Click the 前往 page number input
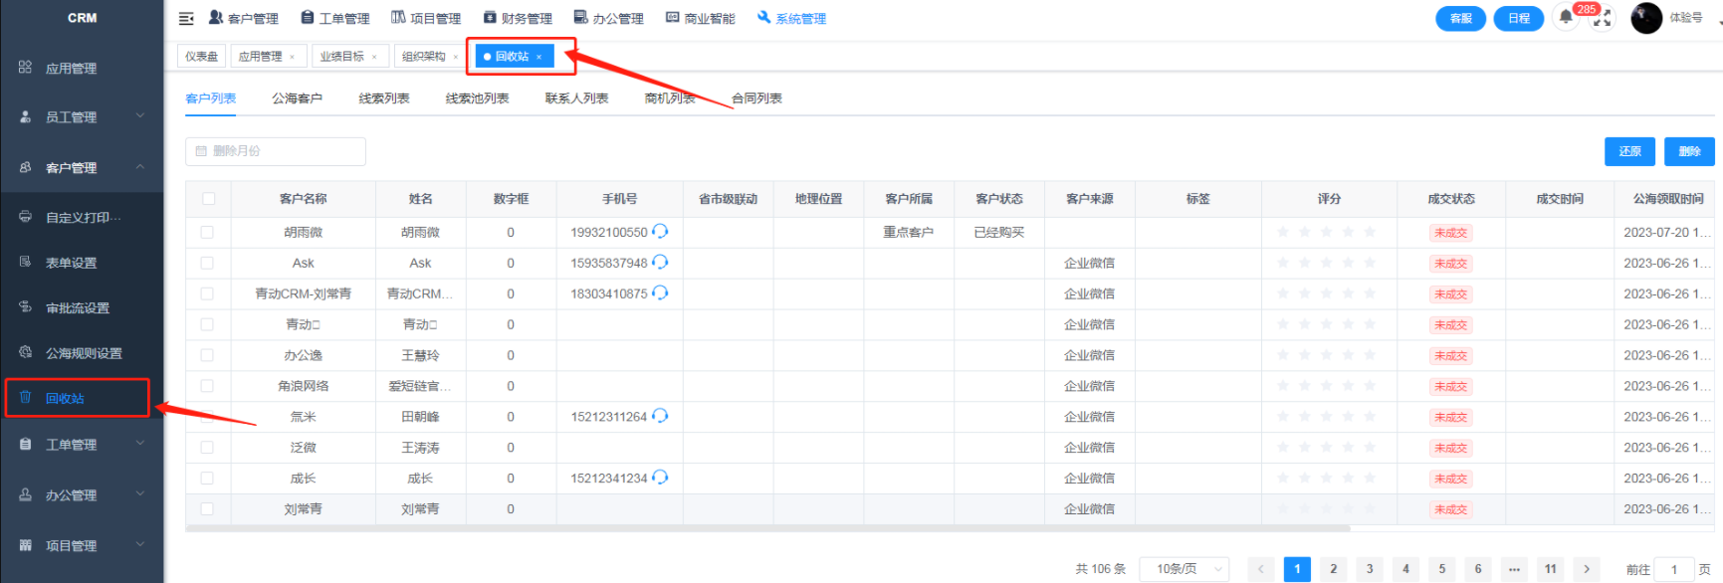Image resolution: width=1723 pixels, height=583 pixels. tap(1674, 569)
